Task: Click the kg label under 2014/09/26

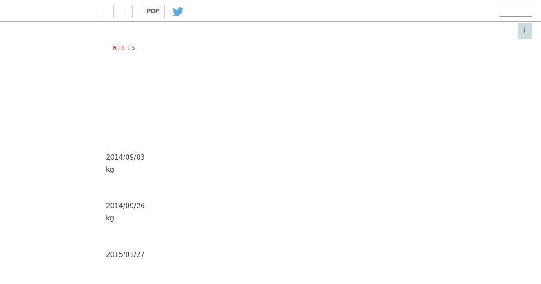Action: tap(110, 218)
